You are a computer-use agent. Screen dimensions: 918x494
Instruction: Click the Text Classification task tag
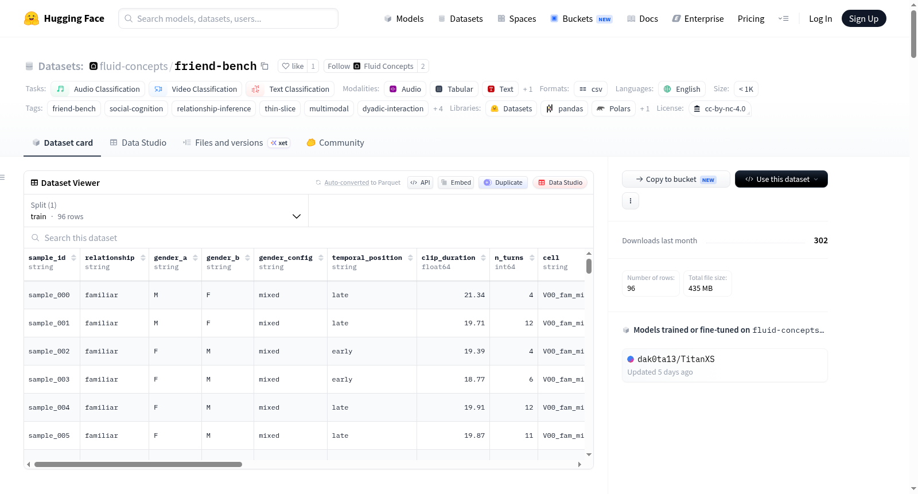coord(290,89)
